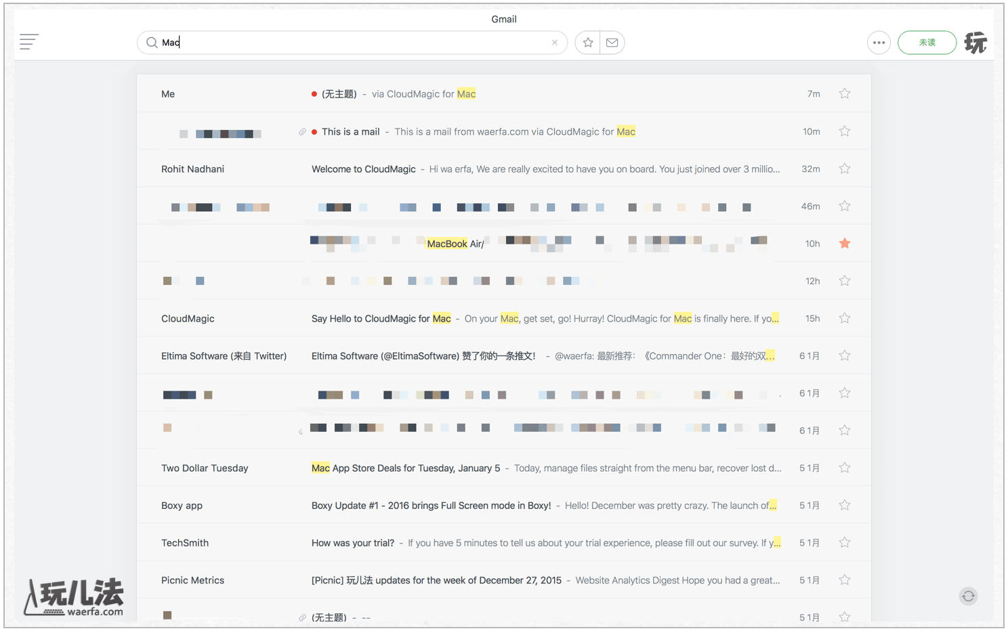Open the email from Me
Screen dimensions: 1008x631
point(504,93)
